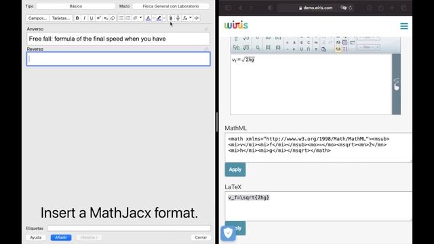Insert a bevelled fraction in Wiris editor

[236, 47]
